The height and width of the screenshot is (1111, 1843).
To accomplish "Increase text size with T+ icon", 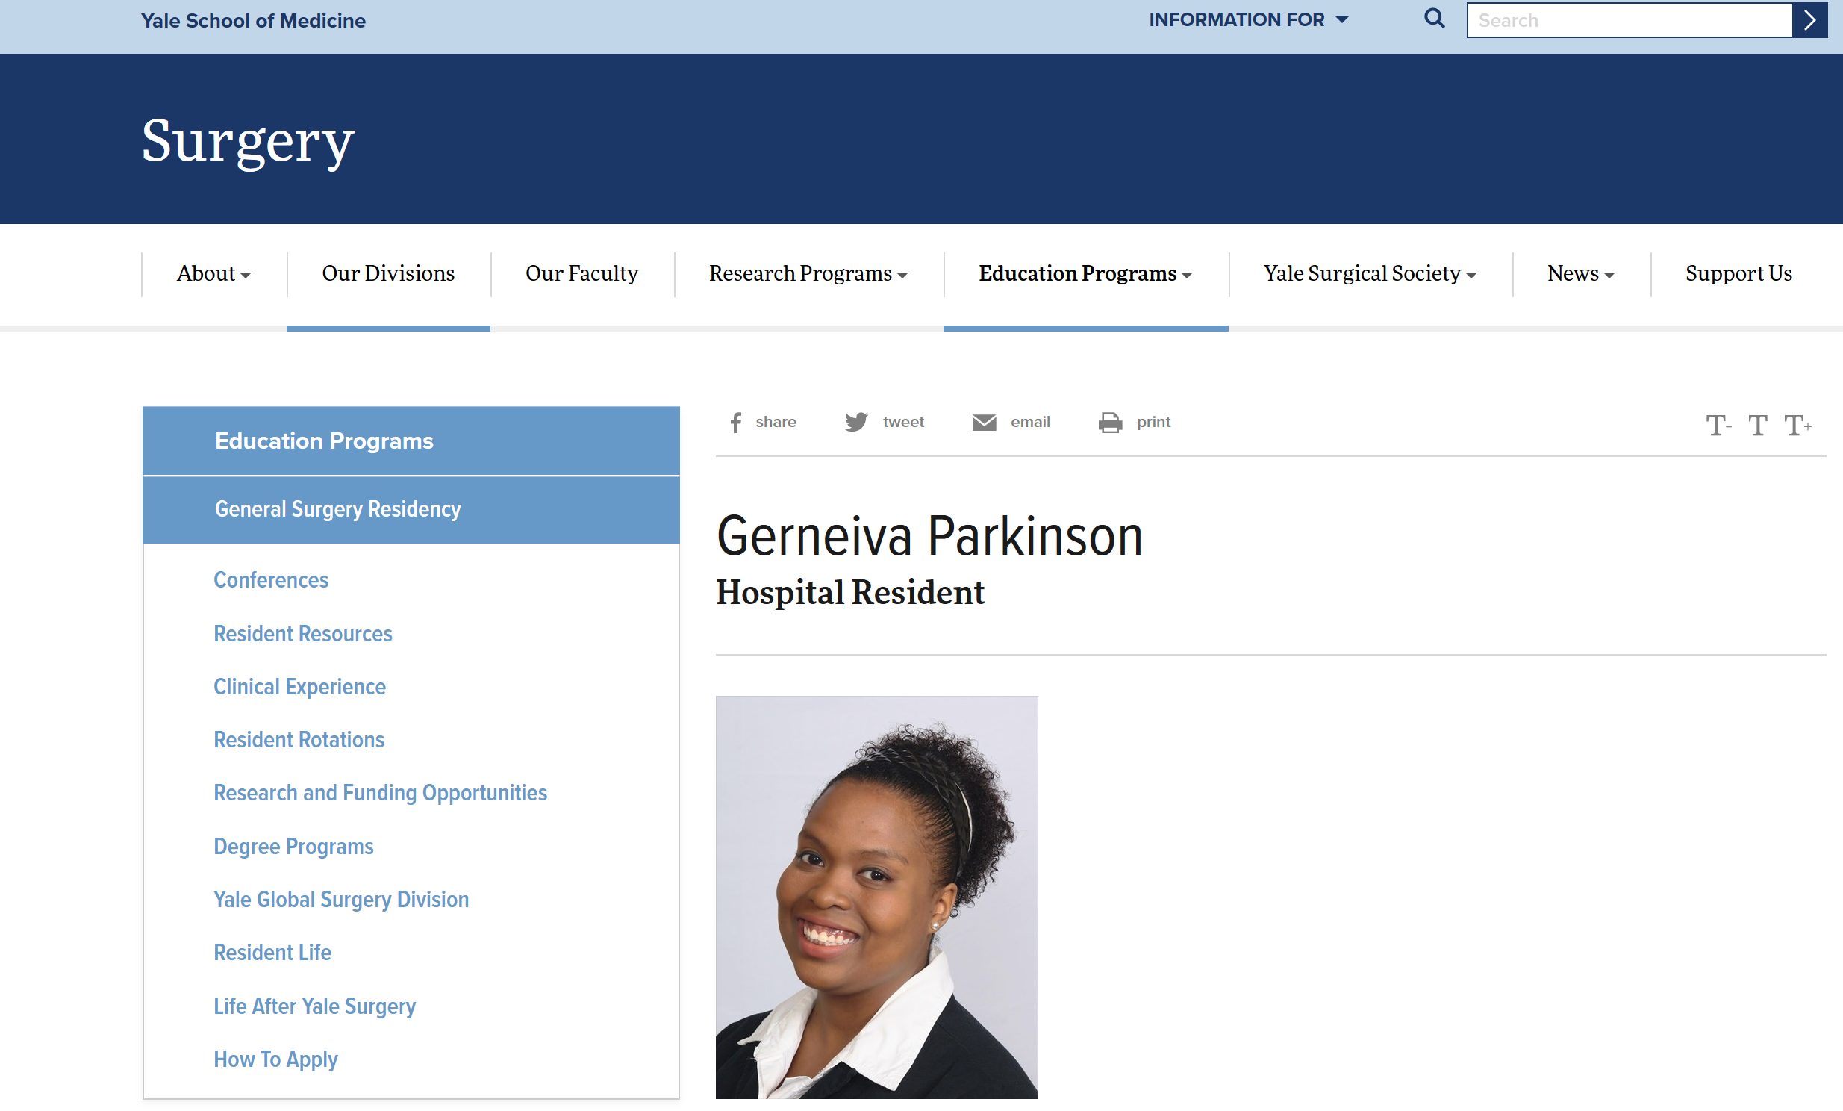I will [x=1797, y=426].
